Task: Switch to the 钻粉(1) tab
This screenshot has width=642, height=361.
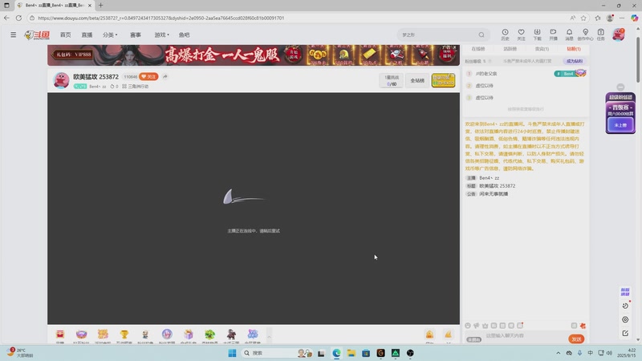Action: tap(574, 49)
